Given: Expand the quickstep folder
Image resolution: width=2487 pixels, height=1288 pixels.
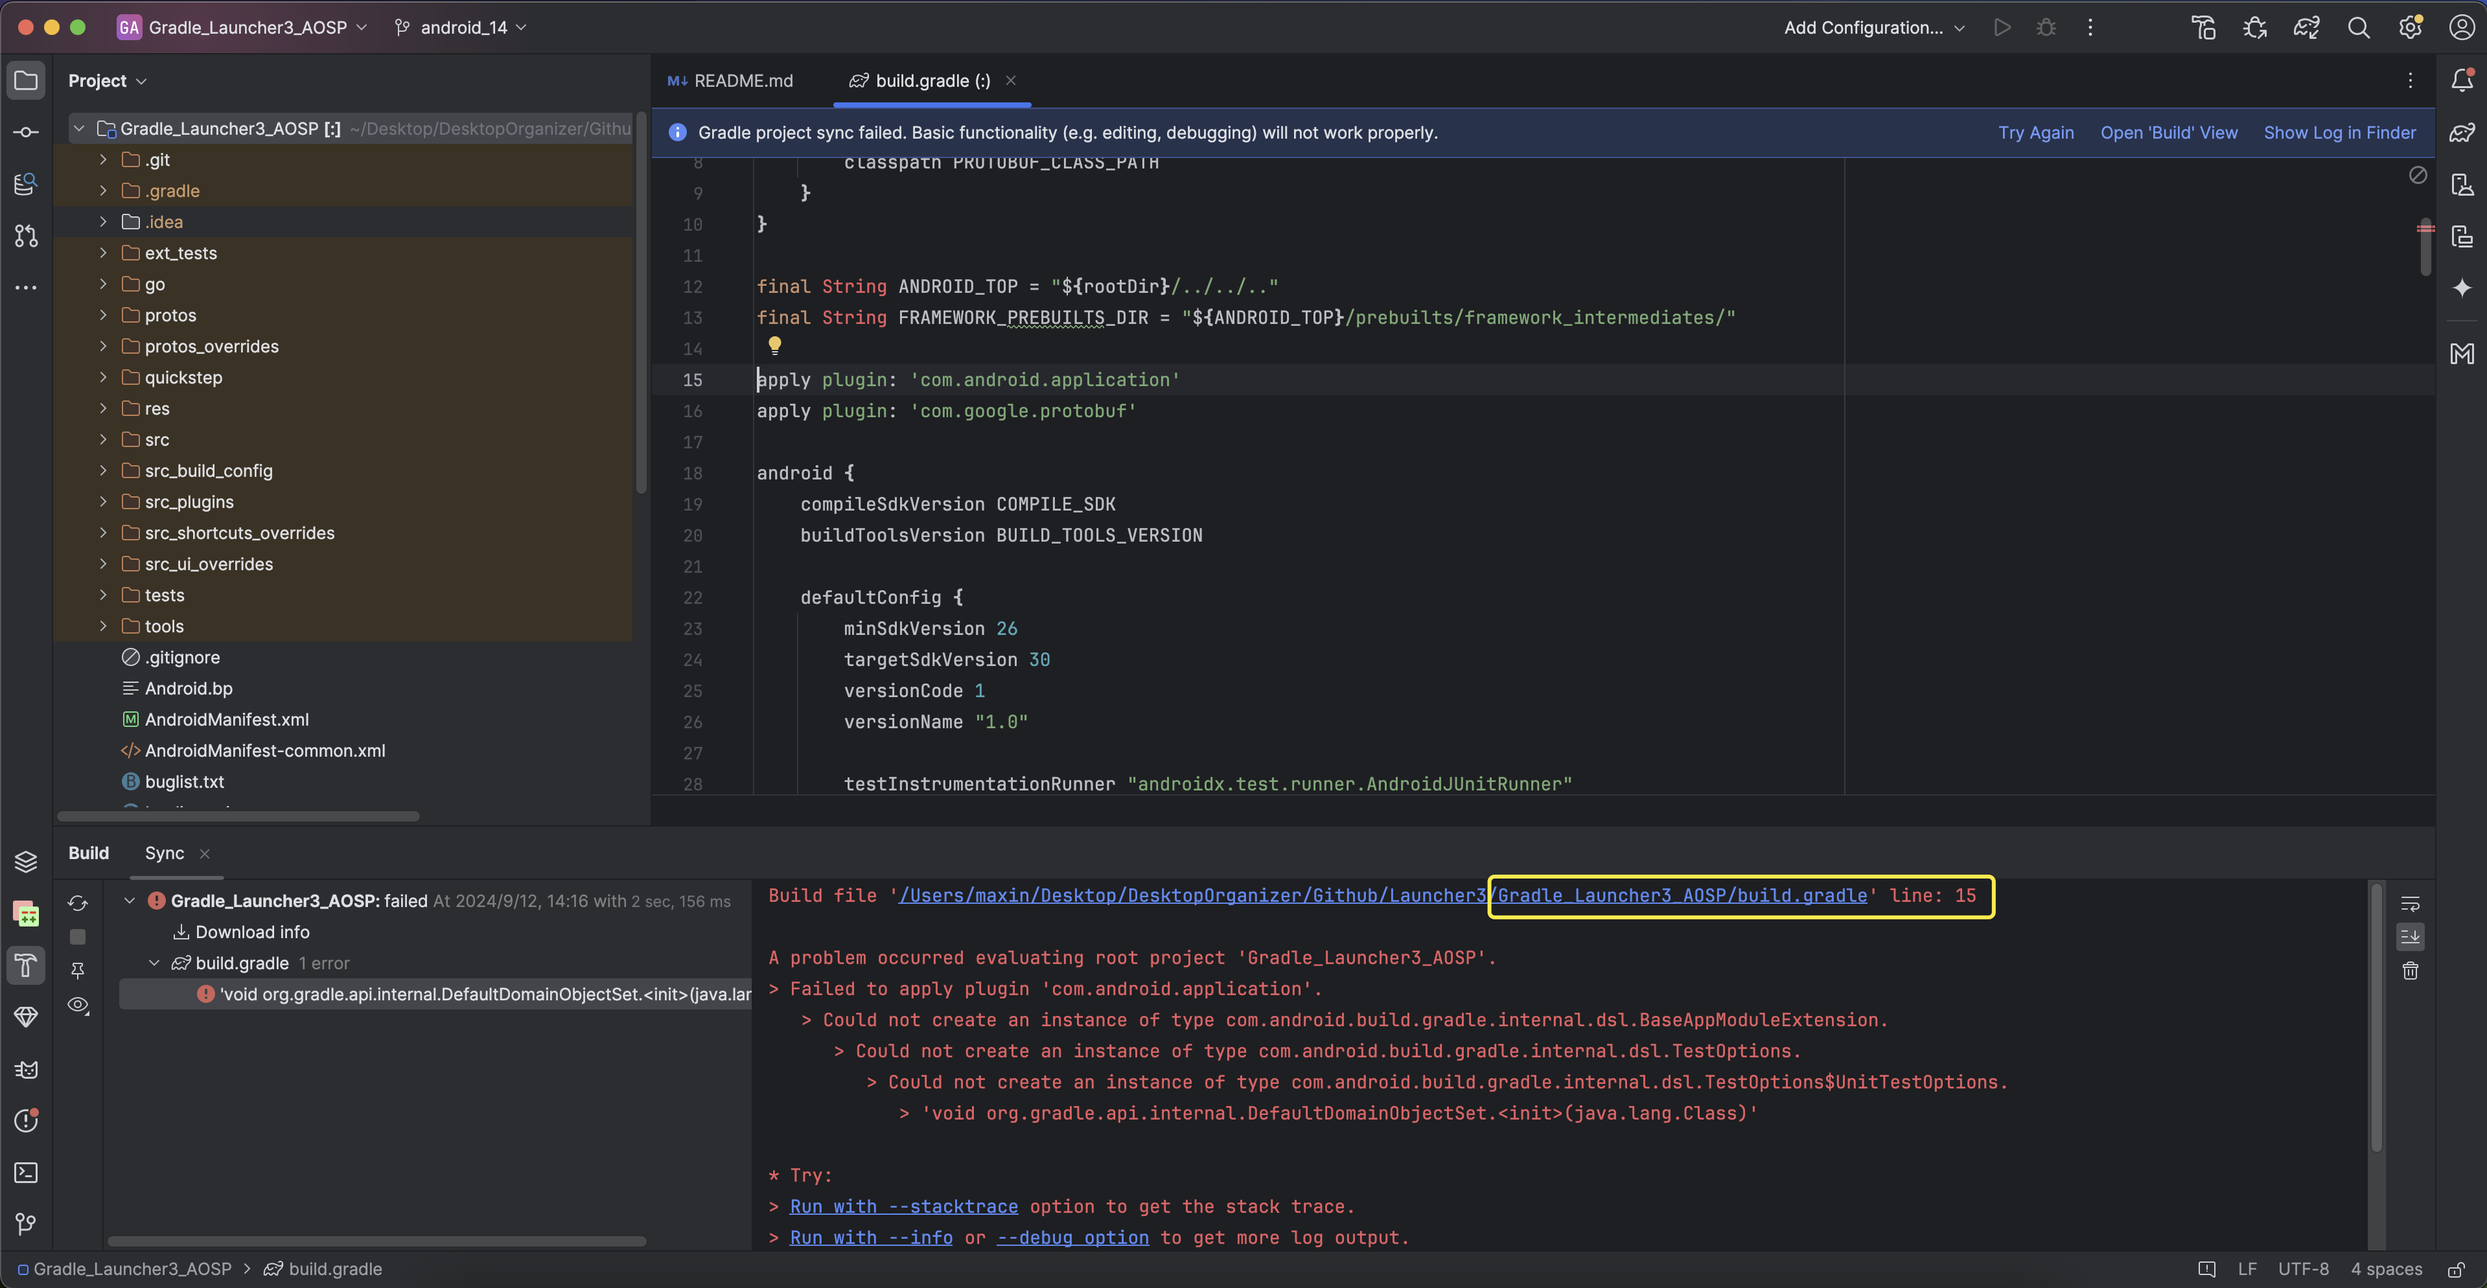Looking at the screenshot, I should click(103, 376).
